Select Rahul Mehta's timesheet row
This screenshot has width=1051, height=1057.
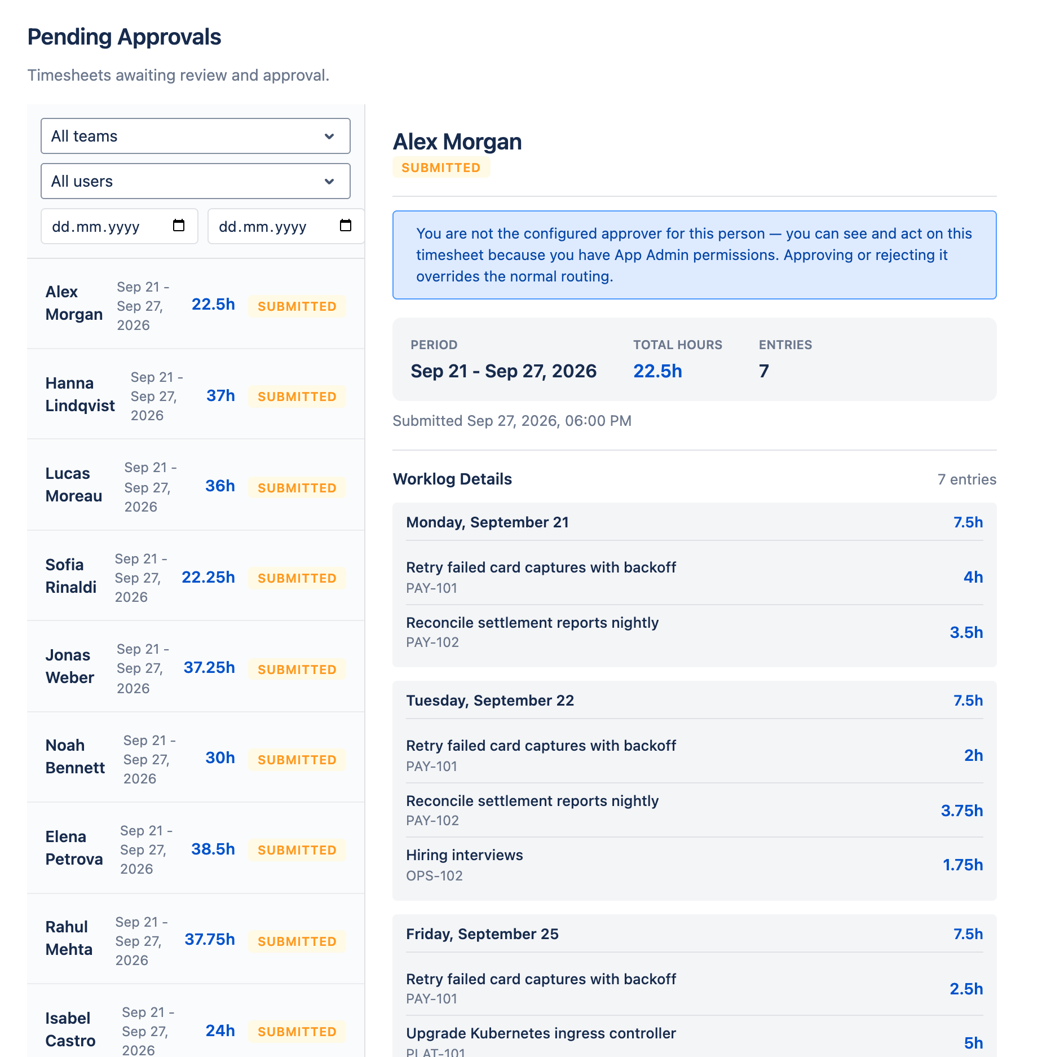coord(196,939)
